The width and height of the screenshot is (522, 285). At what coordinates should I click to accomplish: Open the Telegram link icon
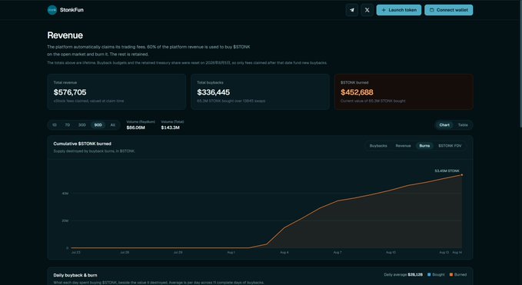(x=352, y=10)
